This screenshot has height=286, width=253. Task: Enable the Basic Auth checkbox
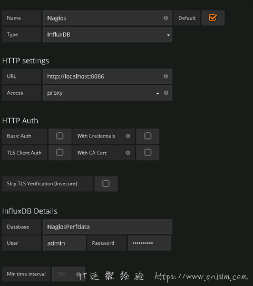(60, 136)
